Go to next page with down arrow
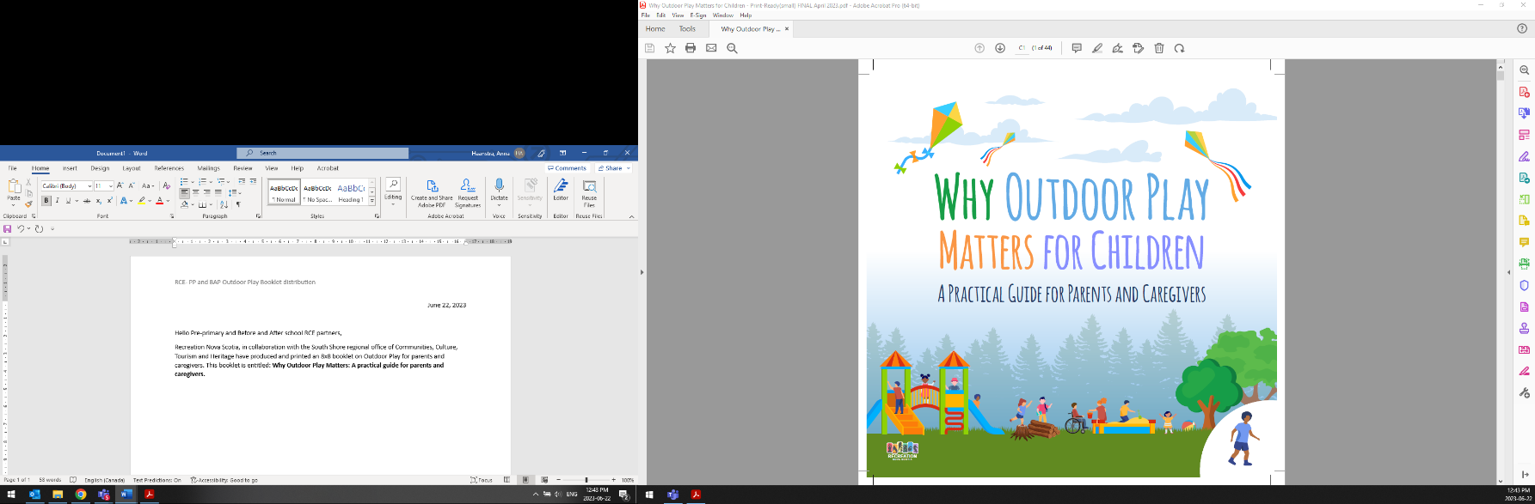Viewport: 1535px width, 504px height. pos(1000,48)
